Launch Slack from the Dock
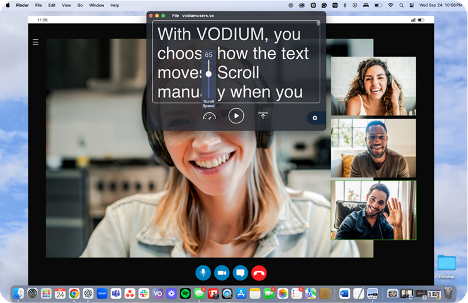The width and height of the screenshot is (468, 303). pos(144,294)
